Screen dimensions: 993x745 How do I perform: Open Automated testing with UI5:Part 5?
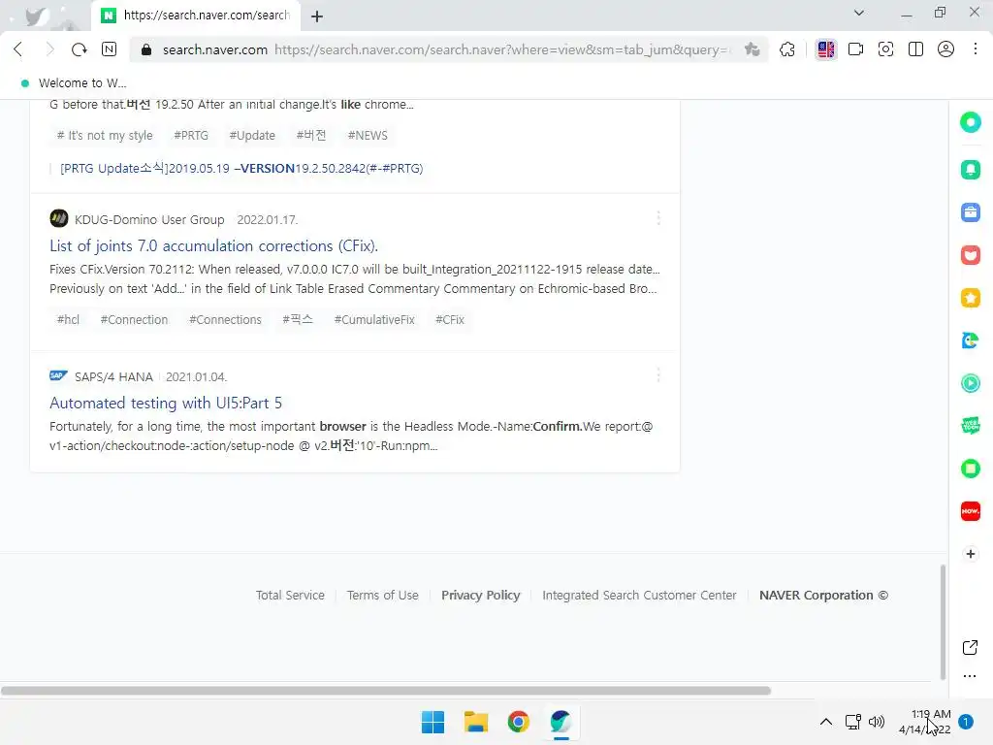tap(166, 403)
